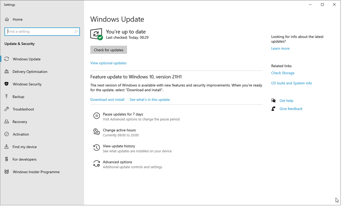344x206 pixels.
Task: Go to the Backup section
Action: [x=18, y=97]
